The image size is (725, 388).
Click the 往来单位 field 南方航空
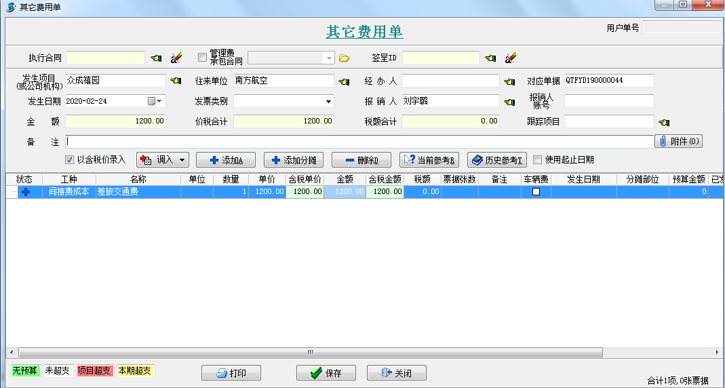click(x=283, y=81)
